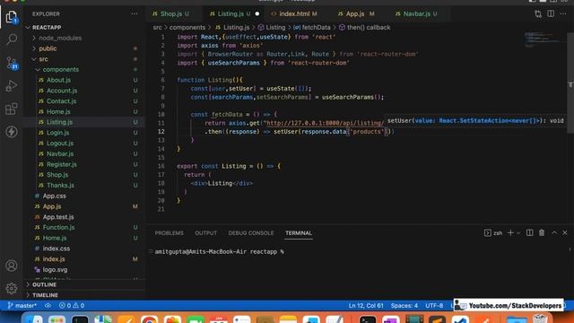
Task: Click Spaces: 4 indentation setting
Action: pos(404,305)
